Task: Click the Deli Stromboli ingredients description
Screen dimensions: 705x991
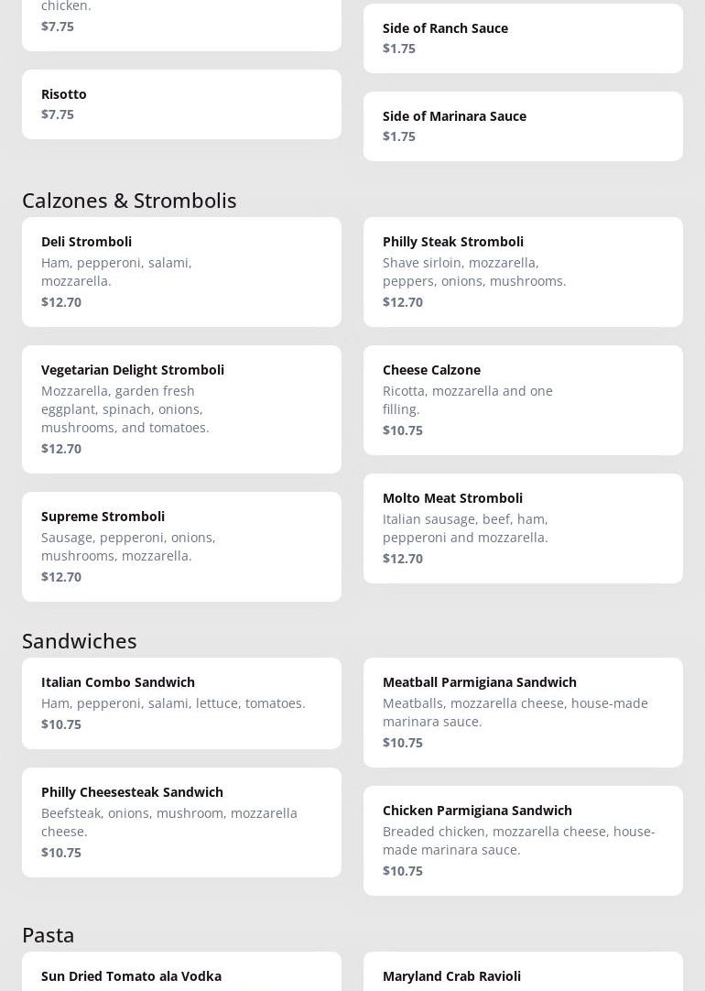Action: [116, 271]
